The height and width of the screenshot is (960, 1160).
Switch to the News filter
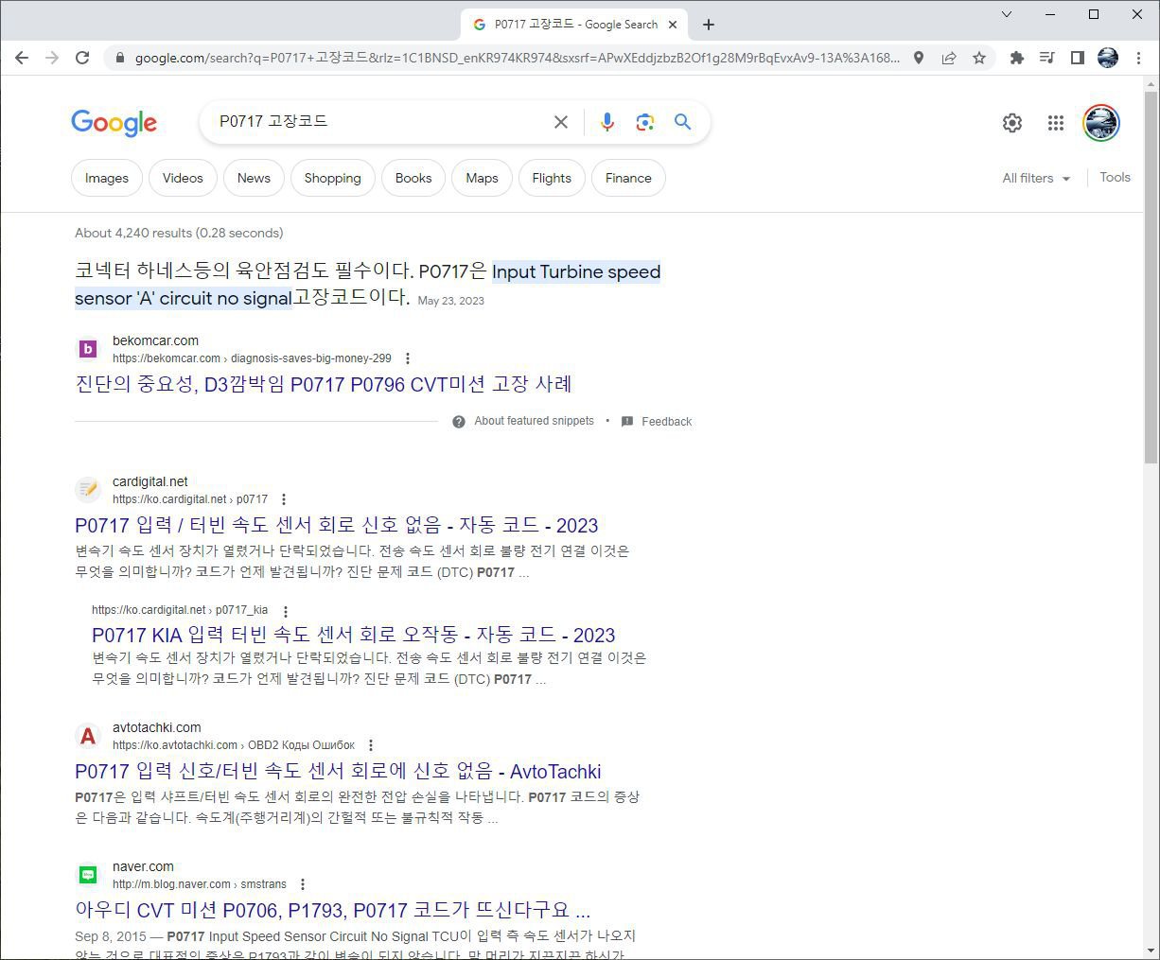254,178
